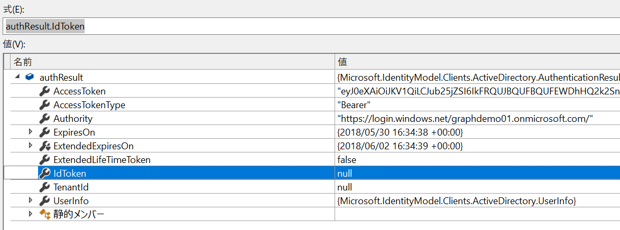Click the wrench icon beside ExtendedLifeTimeToken
The image size is (620, 230).
coord(44,160)
